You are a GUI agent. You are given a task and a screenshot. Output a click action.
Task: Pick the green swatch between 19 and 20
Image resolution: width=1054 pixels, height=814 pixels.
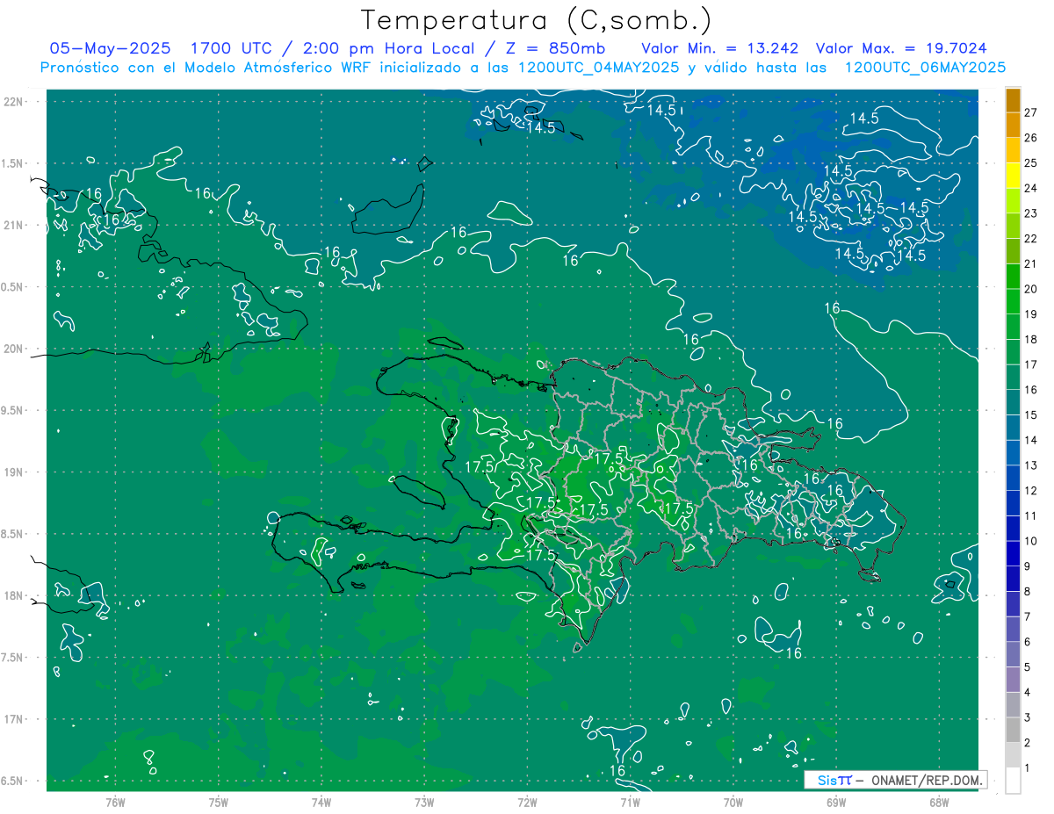(x=1014, y=301)
